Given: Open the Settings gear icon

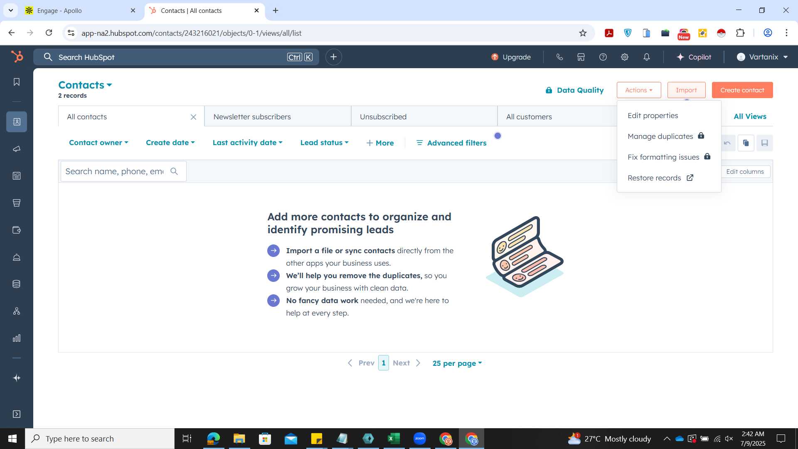Looking at the screenshot, I should point(625,57).
